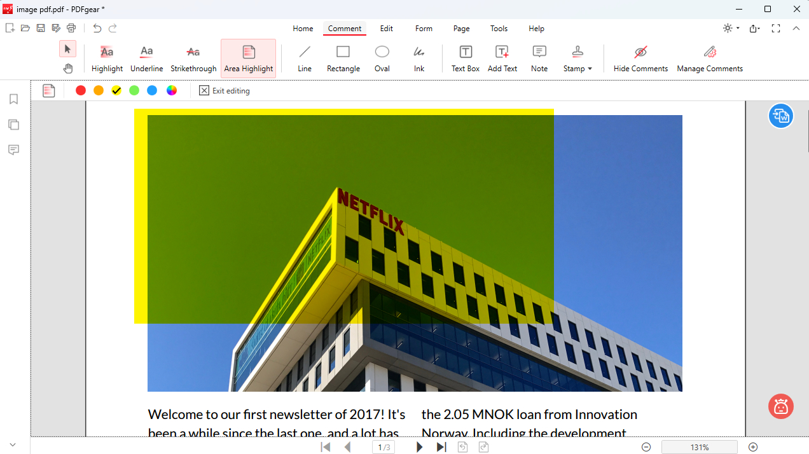Viewport: 809px width, 454px height.
Task: Click the page number field 1/3
Action: [384, 447]
